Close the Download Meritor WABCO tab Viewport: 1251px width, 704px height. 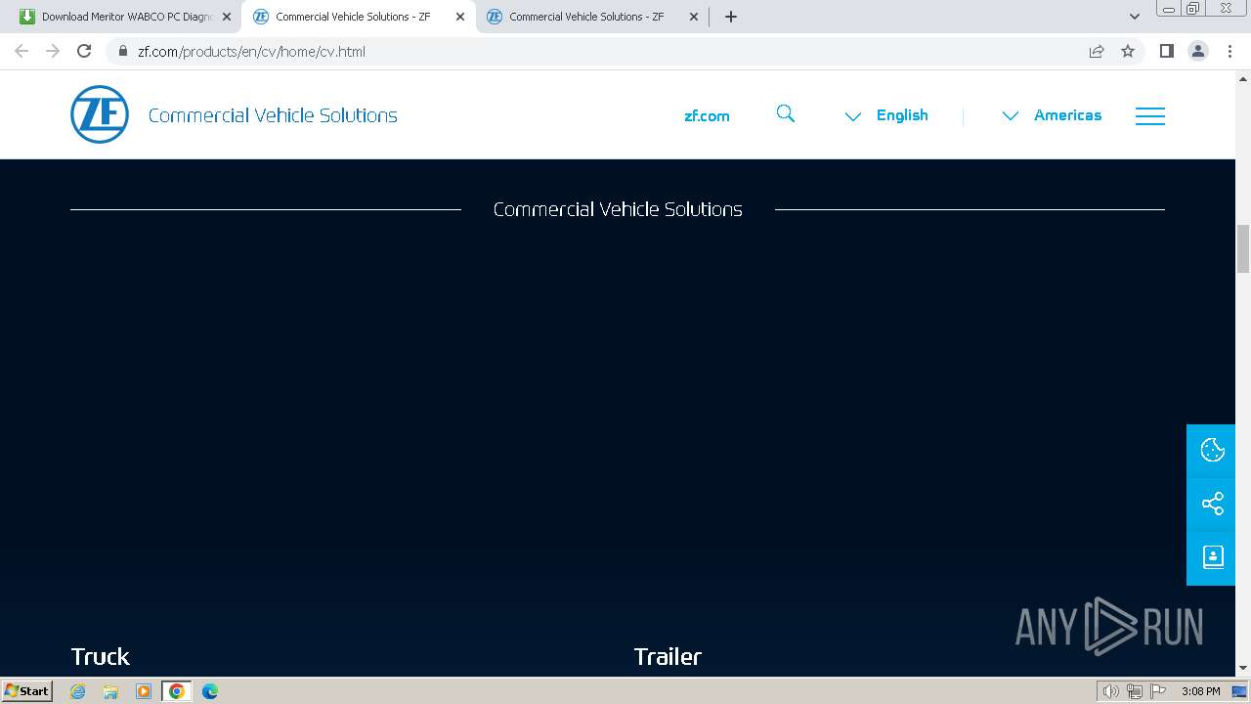tap(226, 17)
